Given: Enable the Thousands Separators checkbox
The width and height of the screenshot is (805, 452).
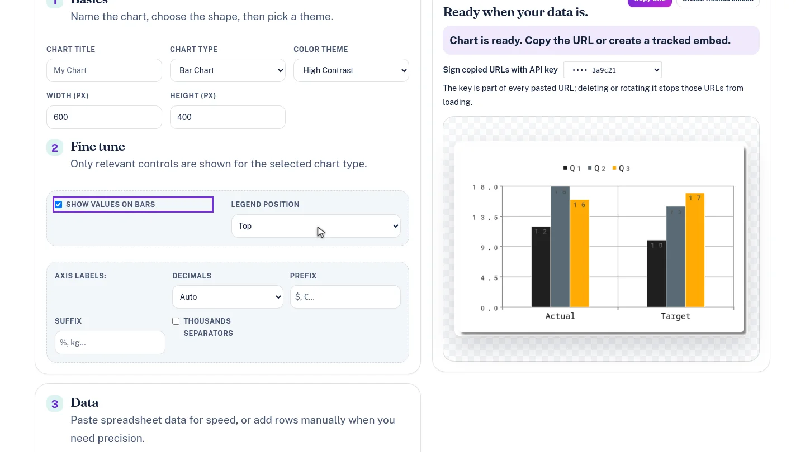Looking at the screenshot, I should [x=176, y=321].
